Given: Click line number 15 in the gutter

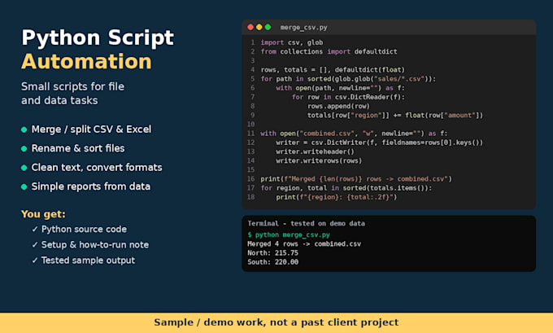Looking at the screenshot, I should click(x=250, y=170).
